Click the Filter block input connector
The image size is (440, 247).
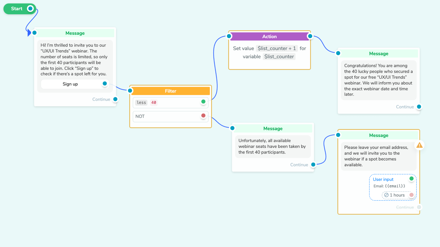(130, 91)
